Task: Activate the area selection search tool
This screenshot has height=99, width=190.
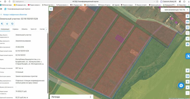Action: (187, 27)
